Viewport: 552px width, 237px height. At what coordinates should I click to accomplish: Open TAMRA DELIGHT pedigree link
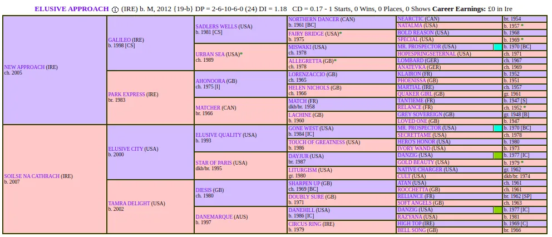point(129,203)
